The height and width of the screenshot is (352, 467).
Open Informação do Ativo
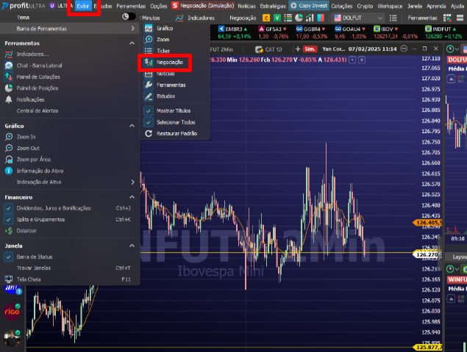coord(40,170)
